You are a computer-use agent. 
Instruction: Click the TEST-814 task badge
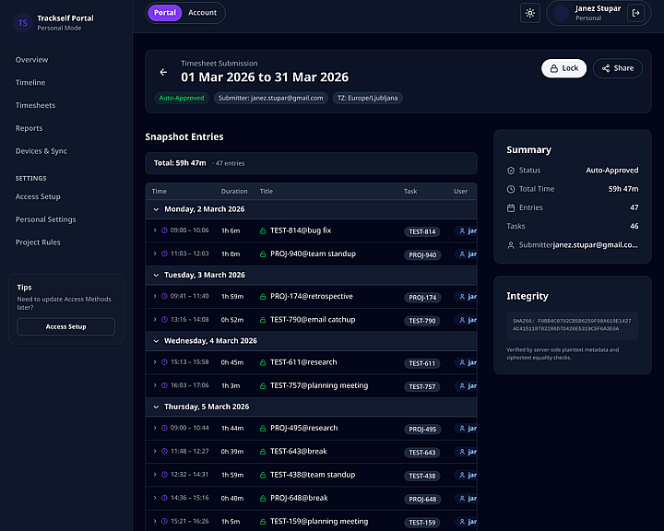(x=422, y=231)
